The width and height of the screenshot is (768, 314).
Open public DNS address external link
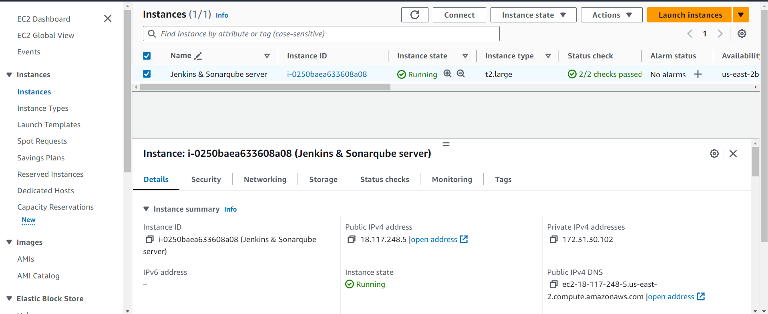point(676,296)
